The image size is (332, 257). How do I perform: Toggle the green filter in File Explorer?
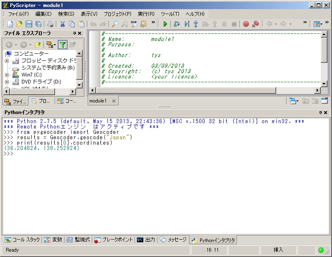click(62, 45)
